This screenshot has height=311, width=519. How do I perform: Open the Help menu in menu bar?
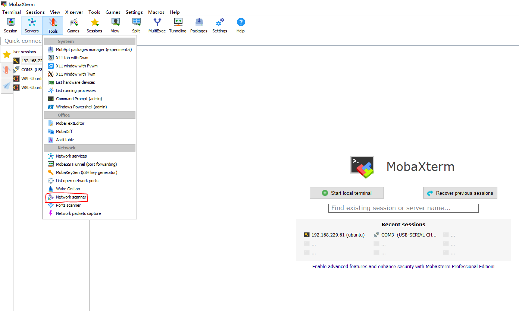pyautogui.click(x=175, y=12)
